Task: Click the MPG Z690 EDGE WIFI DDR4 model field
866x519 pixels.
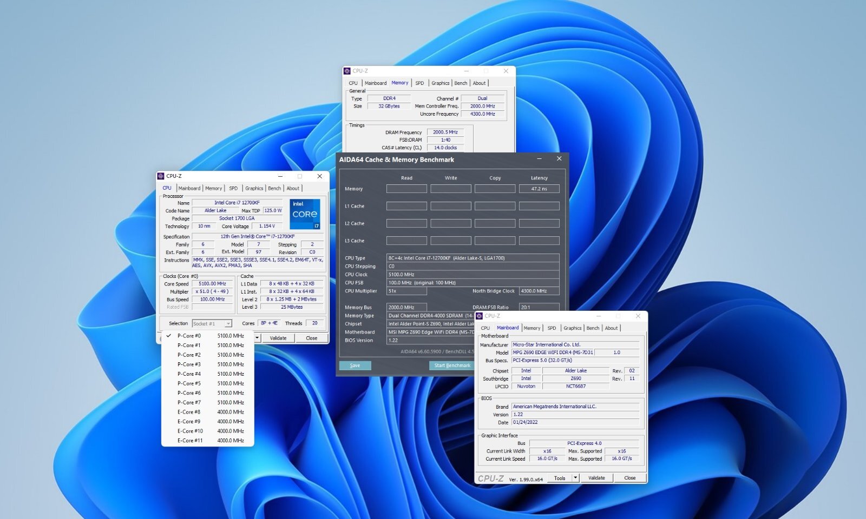Action: point(553,352)
